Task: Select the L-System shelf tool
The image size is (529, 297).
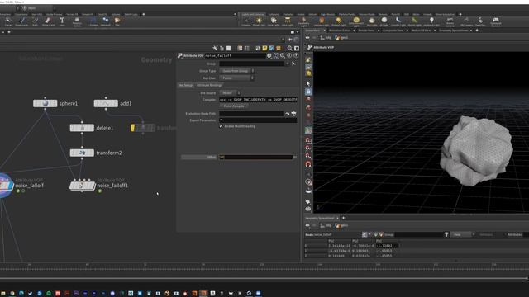Action: point(93,22)
